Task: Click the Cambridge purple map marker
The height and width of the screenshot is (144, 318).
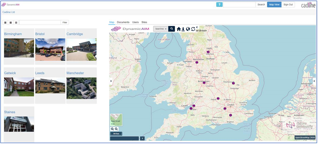Action: point(233,83)
